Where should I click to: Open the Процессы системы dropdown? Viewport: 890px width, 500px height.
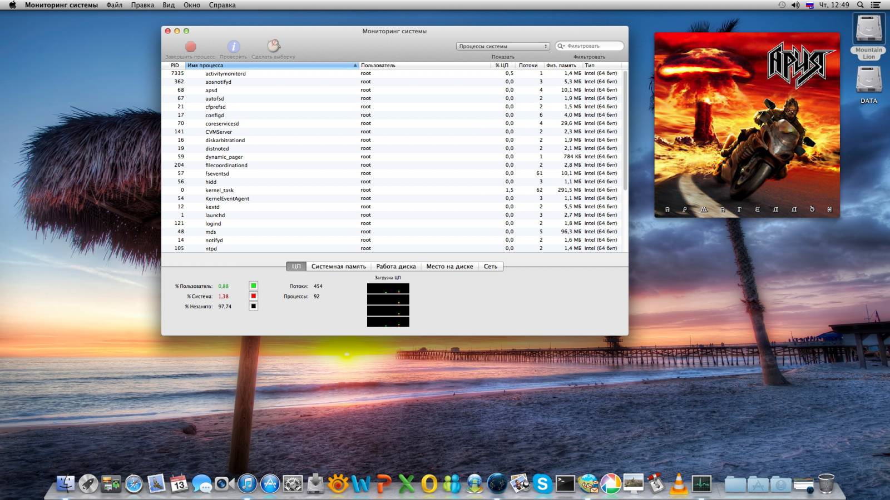pos(503,46)
